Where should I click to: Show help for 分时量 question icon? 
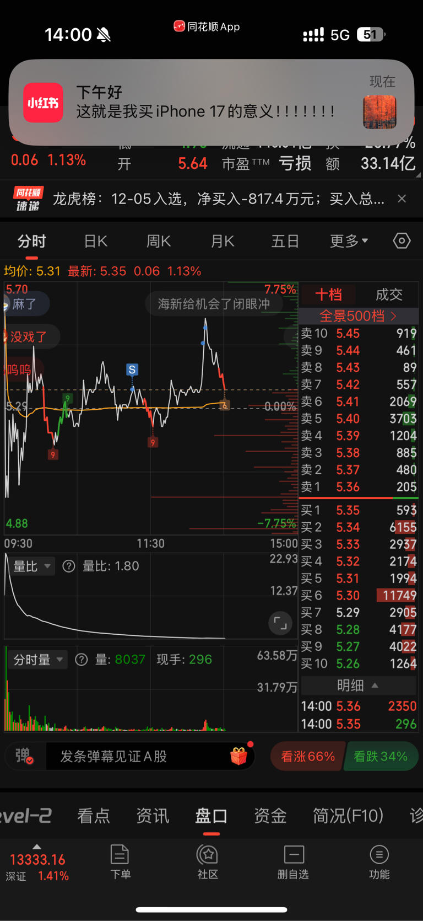82,660
